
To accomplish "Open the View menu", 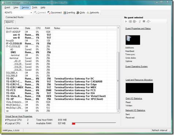I will click(16, 7).
